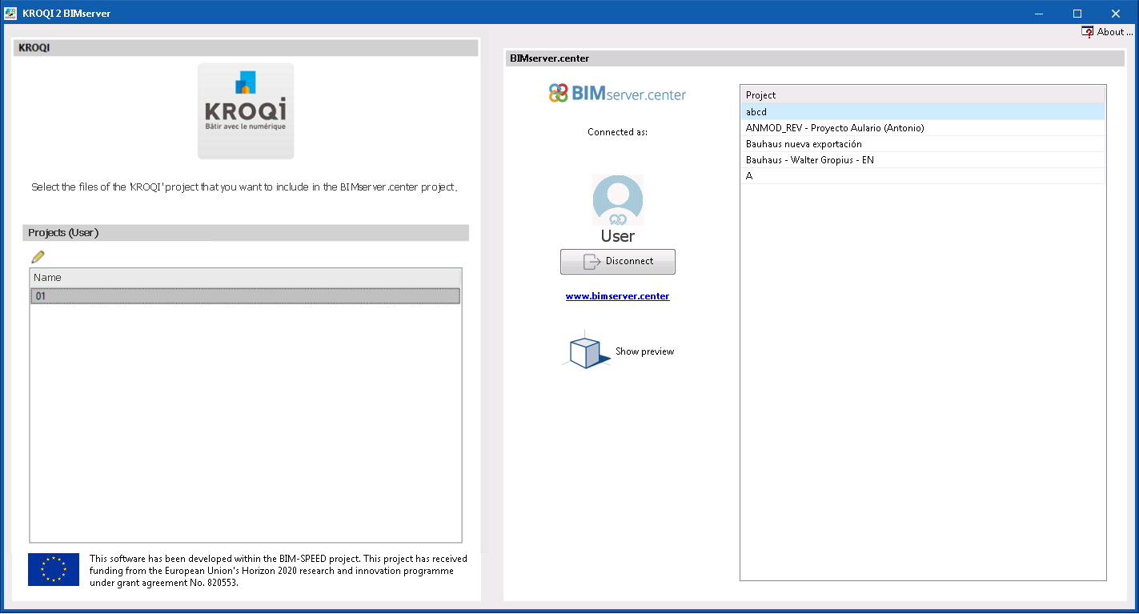Maximize the KROQI 2 BIMserver window

coord(1077,13)
